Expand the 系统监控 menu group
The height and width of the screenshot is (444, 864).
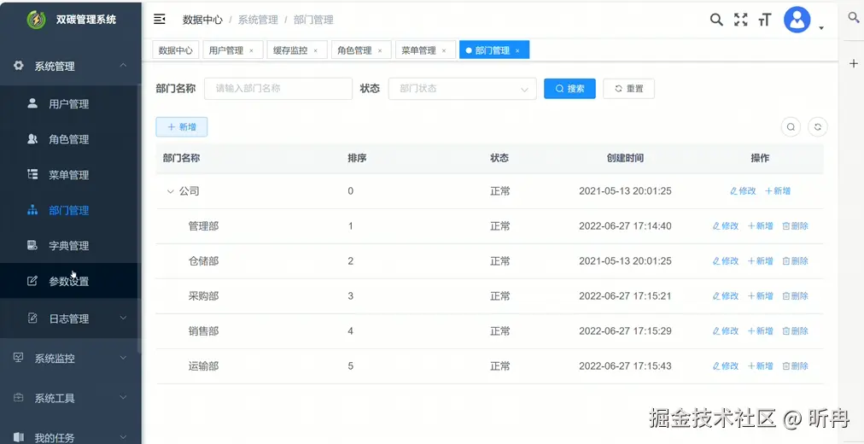click(x=71, y=358)
